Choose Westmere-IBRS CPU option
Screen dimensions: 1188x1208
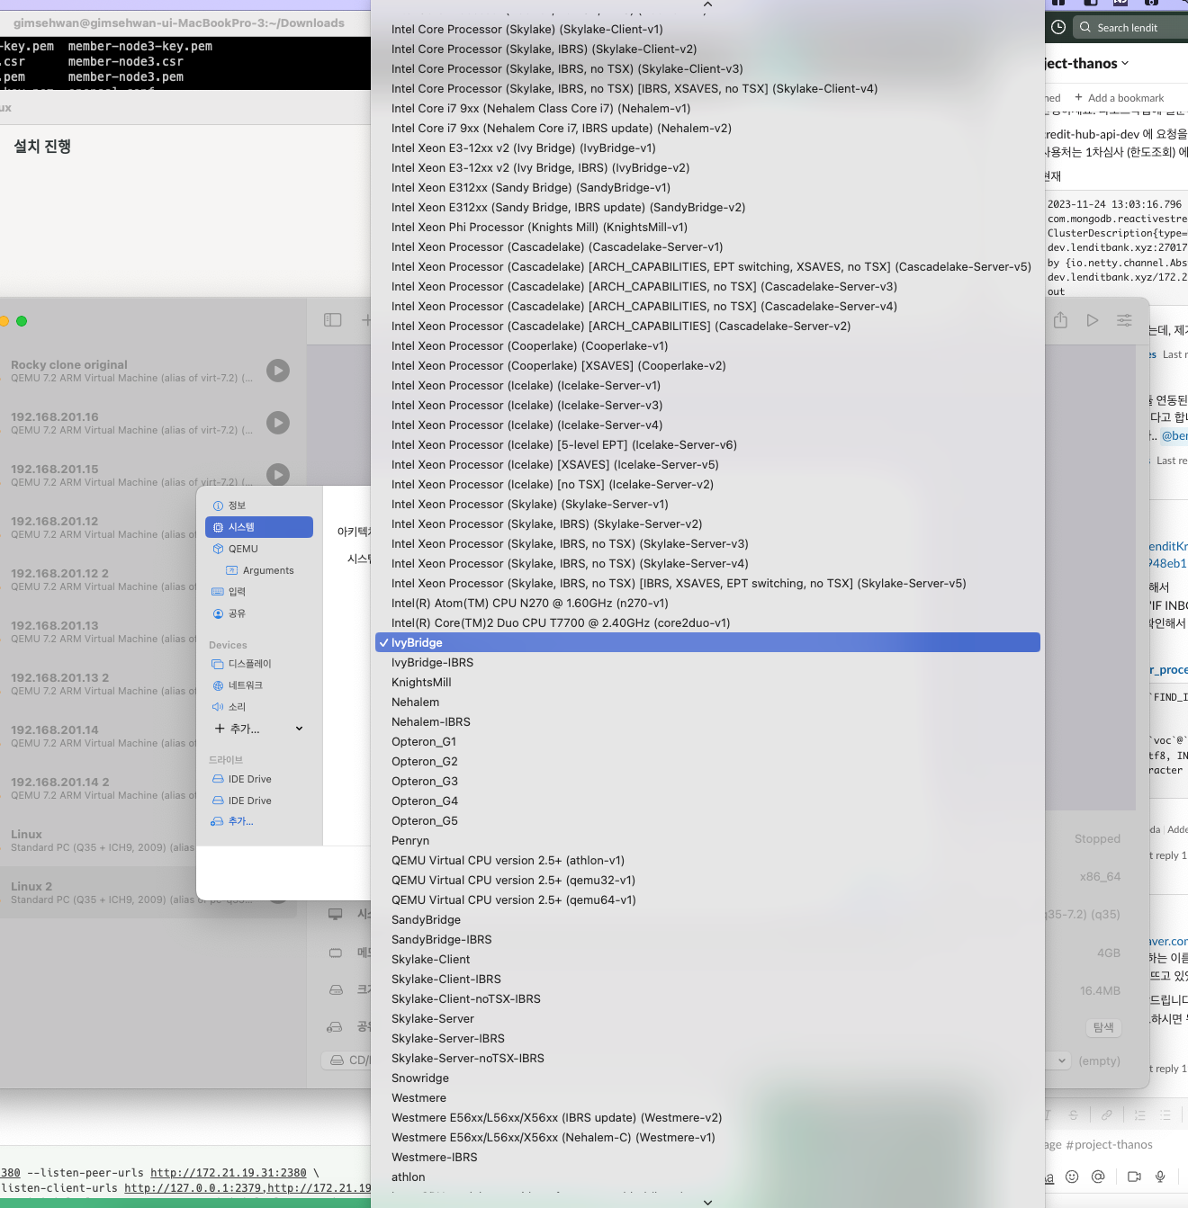point(707,1157)
